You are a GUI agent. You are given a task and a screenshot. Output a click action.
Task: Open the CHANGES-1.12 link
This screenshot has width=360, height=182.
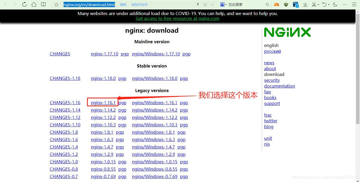[x=65, y=117]
